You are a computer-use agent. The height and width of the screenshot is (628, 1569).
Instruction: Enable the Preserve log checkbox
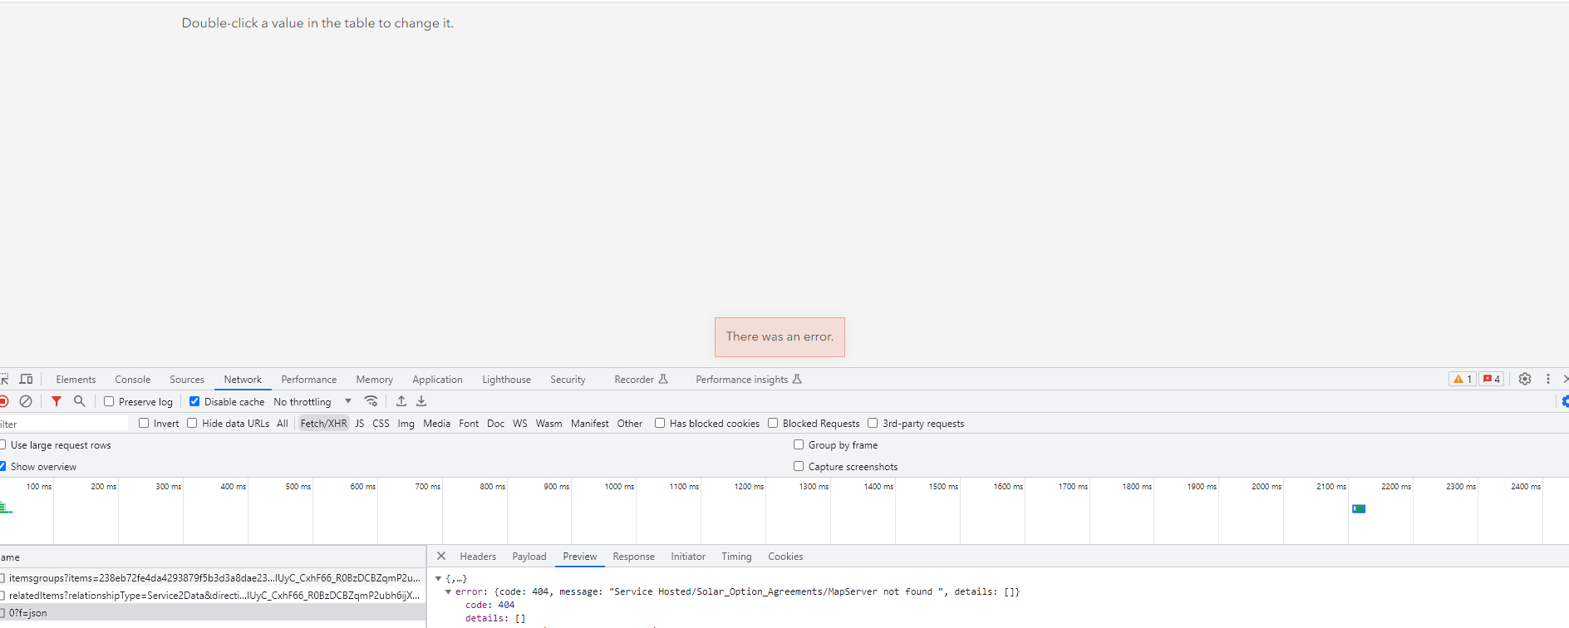click(109, 401)
